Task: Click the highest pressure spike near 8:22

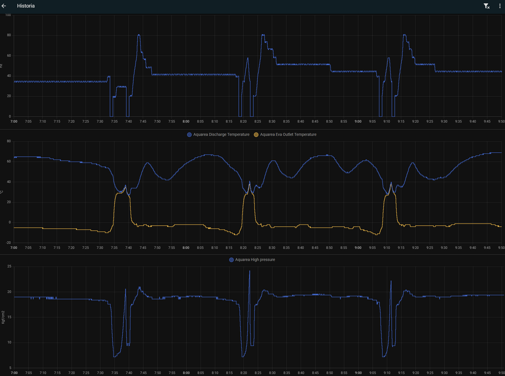Action: [250, 271]
